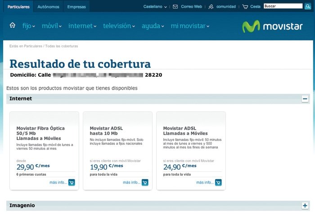Viewport: 315px width, 214px height.
Task: Click the Imagenio section header title
Action: pos(22,205)
